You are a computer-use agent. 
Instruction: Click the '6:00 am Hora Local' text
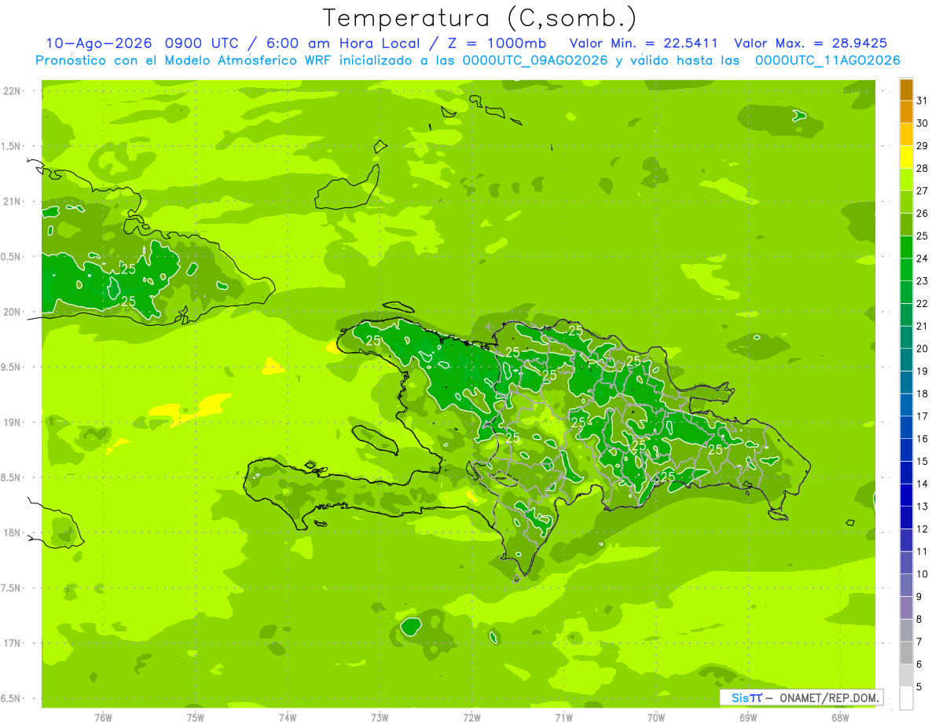point(342,43)
